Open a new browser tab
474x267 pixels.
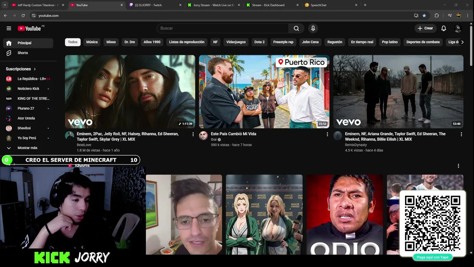tap(365, 5)
